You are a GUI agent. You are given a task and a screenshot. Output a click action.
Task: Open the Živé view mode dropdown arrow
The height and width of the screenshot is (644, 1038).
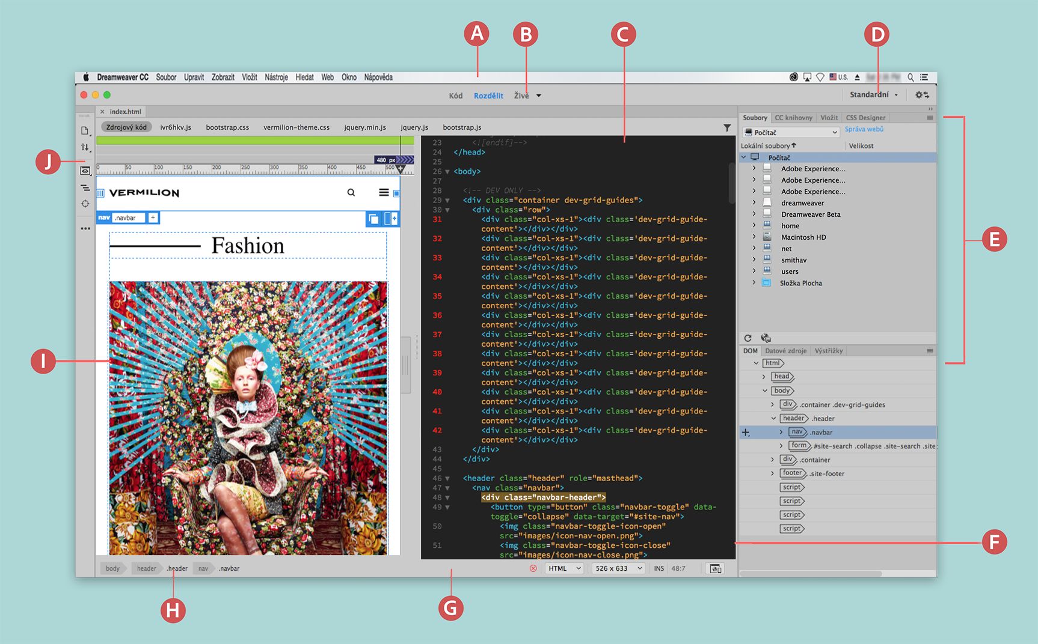(x=538, y=95)
